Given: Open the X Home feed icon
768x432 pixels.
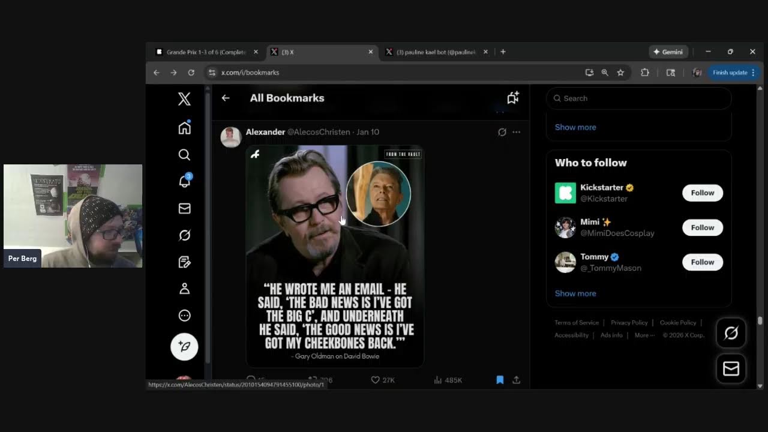Looking at the screenshot, I should point(184,128).
